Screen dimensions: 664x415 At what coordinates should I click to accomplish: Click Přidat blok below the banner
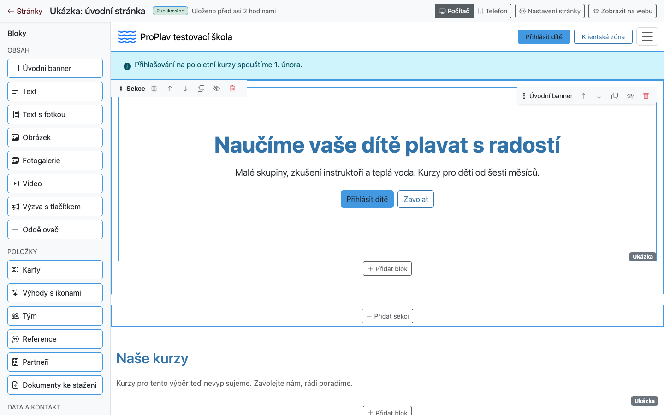pos(387,269)
